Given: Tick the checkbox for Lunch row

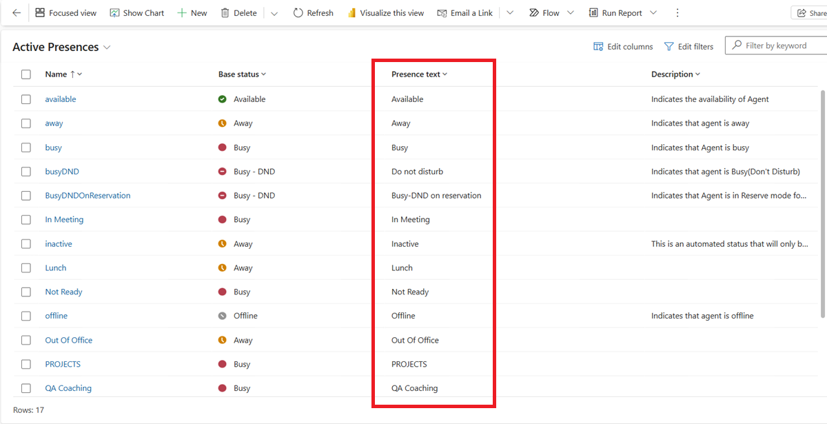Looking at the screenshot, I should pos(26,268).
